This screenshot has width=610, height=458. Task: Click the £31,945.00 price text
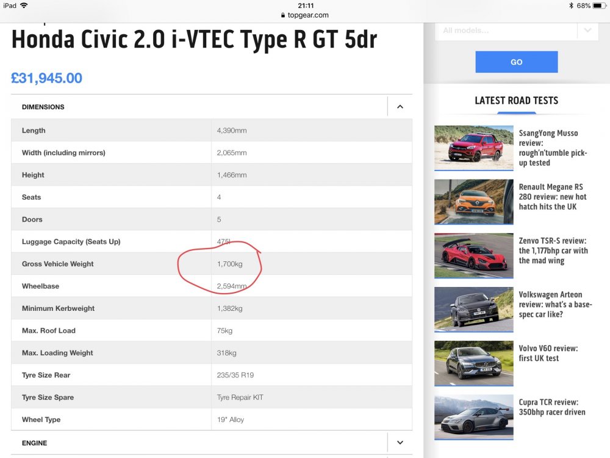(47, 78)
